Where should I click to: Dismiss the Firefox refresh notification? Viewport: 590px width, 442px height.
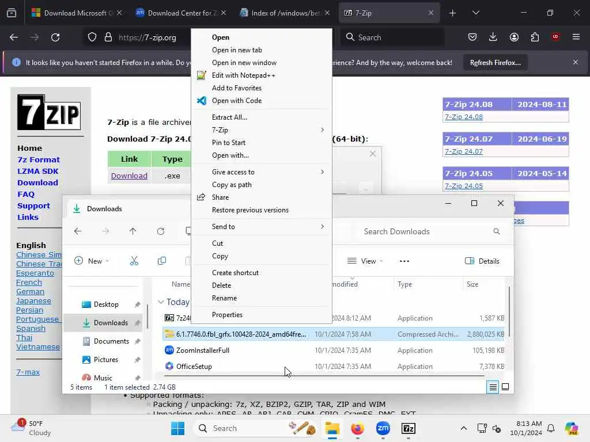click(x=576, y=62)
